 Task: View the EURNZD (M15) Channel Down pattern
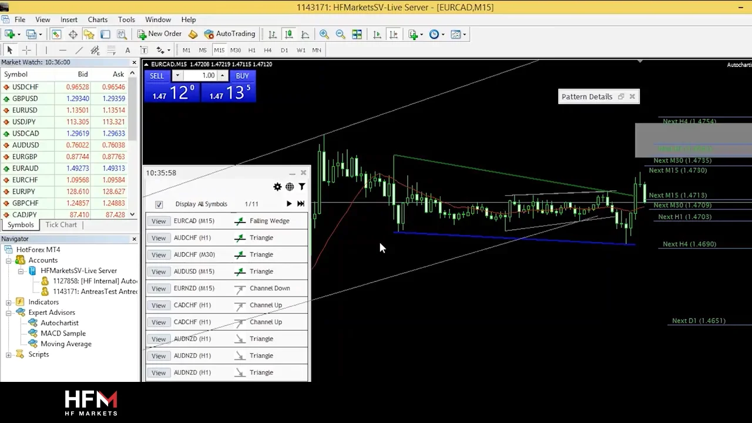point(159,288)
